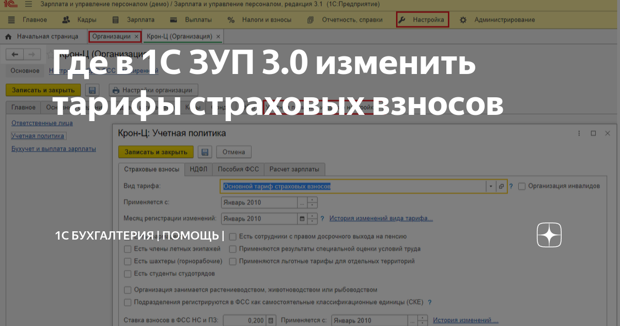Open the Зарплата section
This screenshot has height=326, width=620.
tap(134, 20)
